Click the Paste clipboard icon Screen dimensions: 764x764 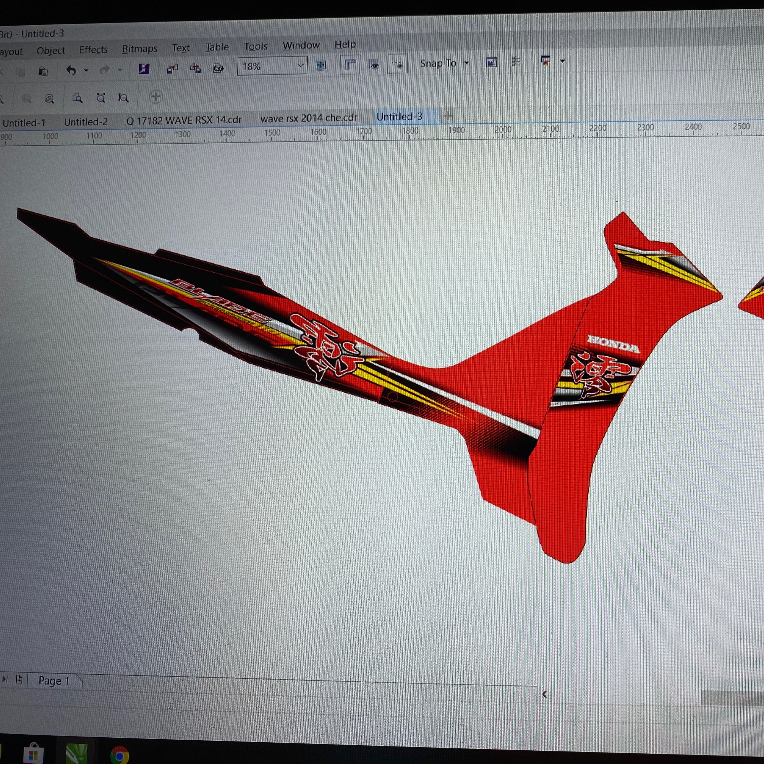click(x=43, y=71)
